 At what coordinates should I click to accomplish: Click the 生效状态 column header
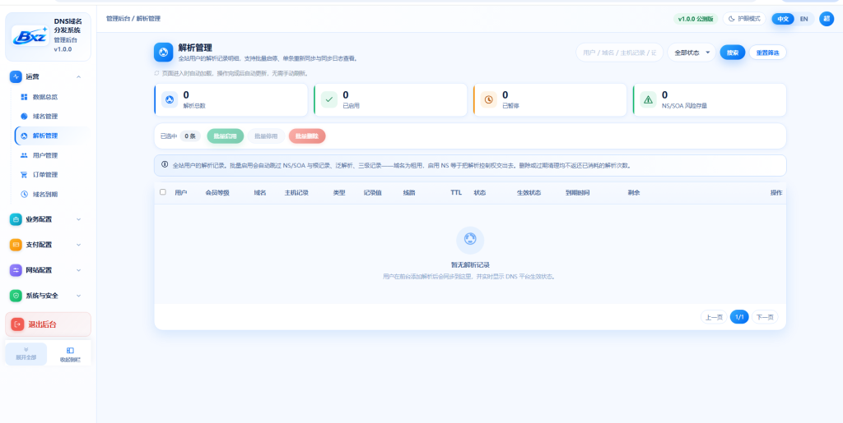point(529,192)
